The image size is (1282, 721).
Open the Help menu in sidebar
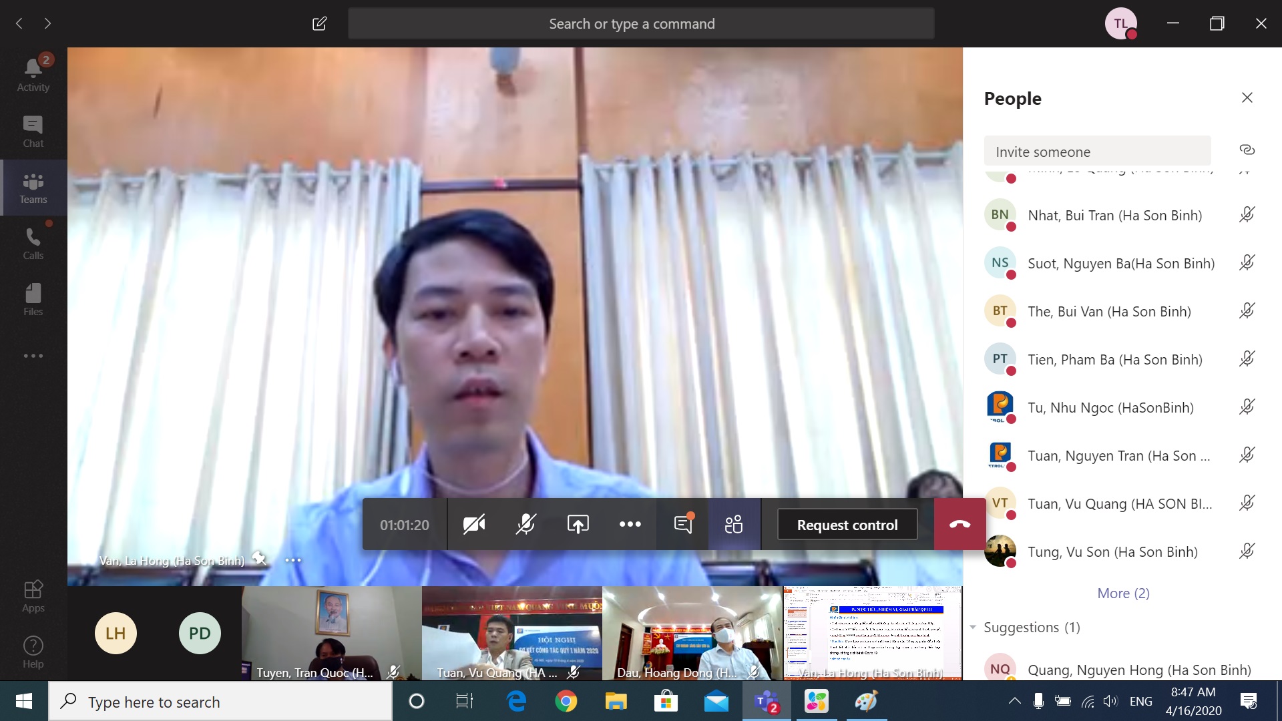coord(33,652)
